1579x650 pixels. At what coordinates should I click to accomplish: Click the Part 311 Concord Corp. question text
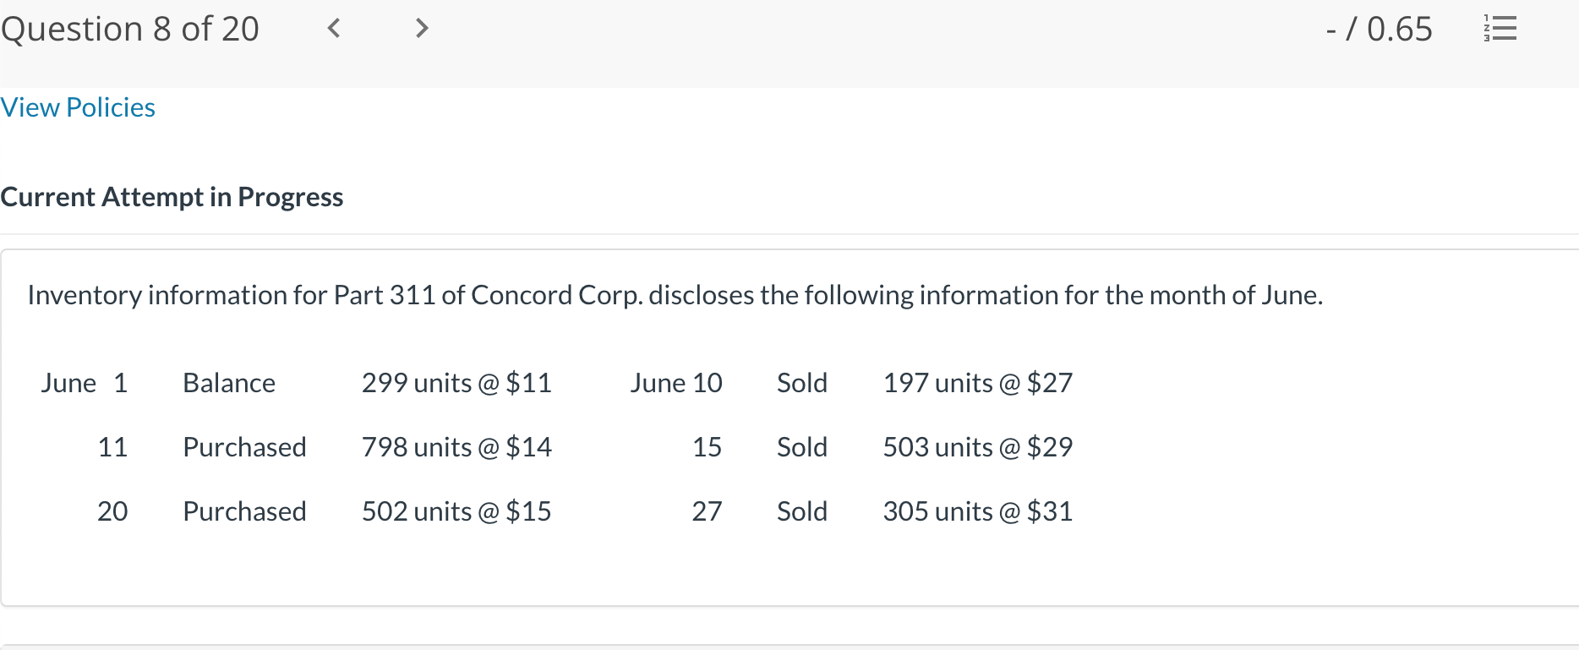point(675,295)
